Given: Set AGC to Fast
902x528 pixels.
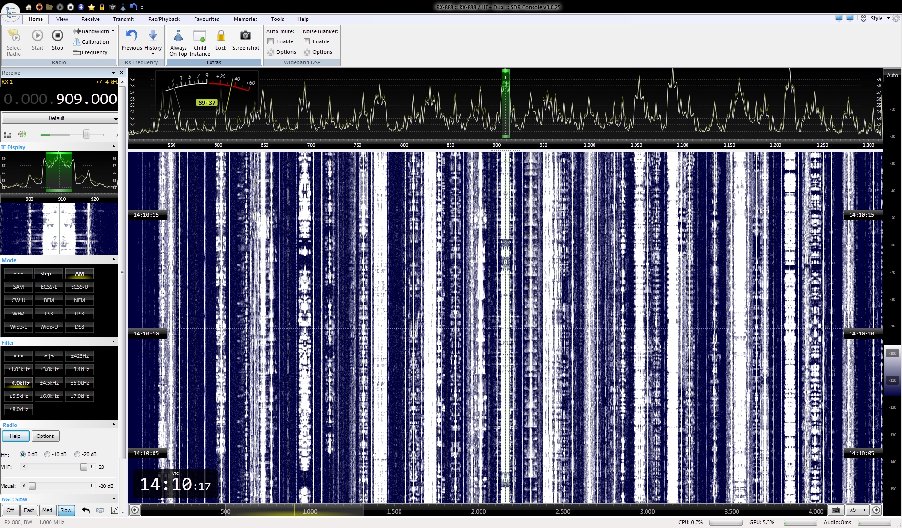Looking at the screenshot, I should pyautogui.click(x=29, y=510).
